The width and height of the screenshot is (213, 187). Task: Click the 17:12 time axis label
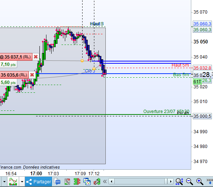tap(94, 174)
